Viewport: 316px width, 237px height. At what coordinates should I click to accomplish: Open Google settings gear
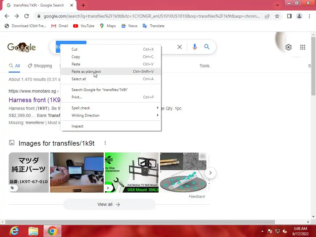click(289, 47)
